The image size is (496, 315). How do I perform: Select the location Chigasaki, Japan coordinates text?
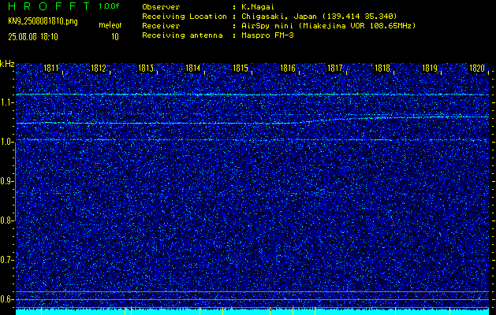pyautogui.click(x=319, y=16)
